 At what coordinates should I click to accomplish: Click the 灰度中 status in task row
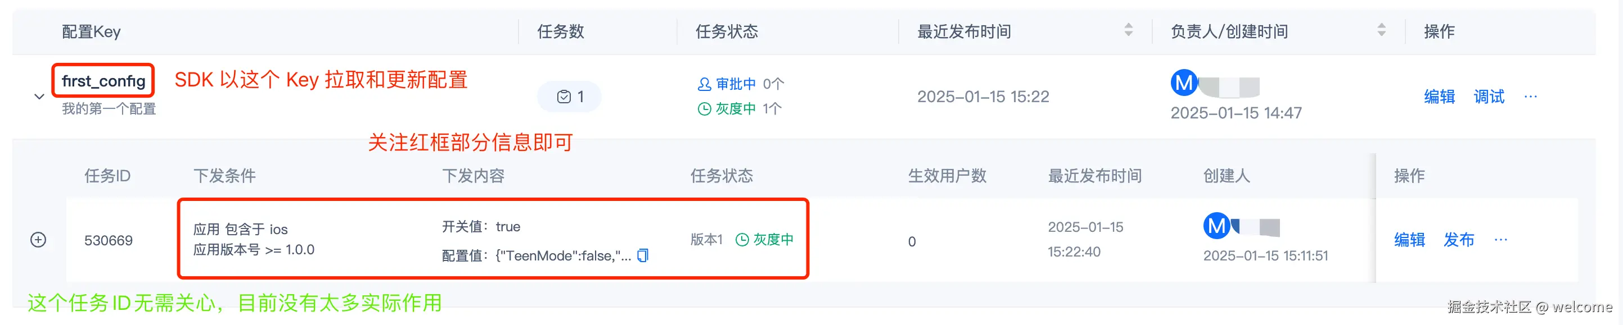coord(765,240)
